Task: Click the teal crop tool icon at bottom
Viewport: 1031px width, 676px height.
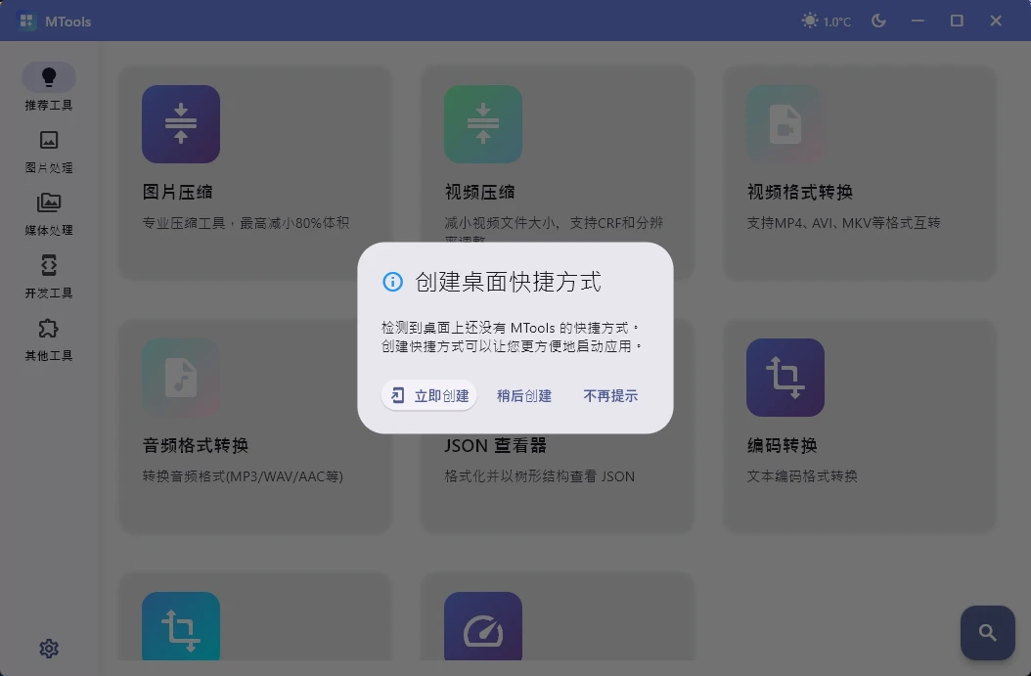Action: [180, 626]
